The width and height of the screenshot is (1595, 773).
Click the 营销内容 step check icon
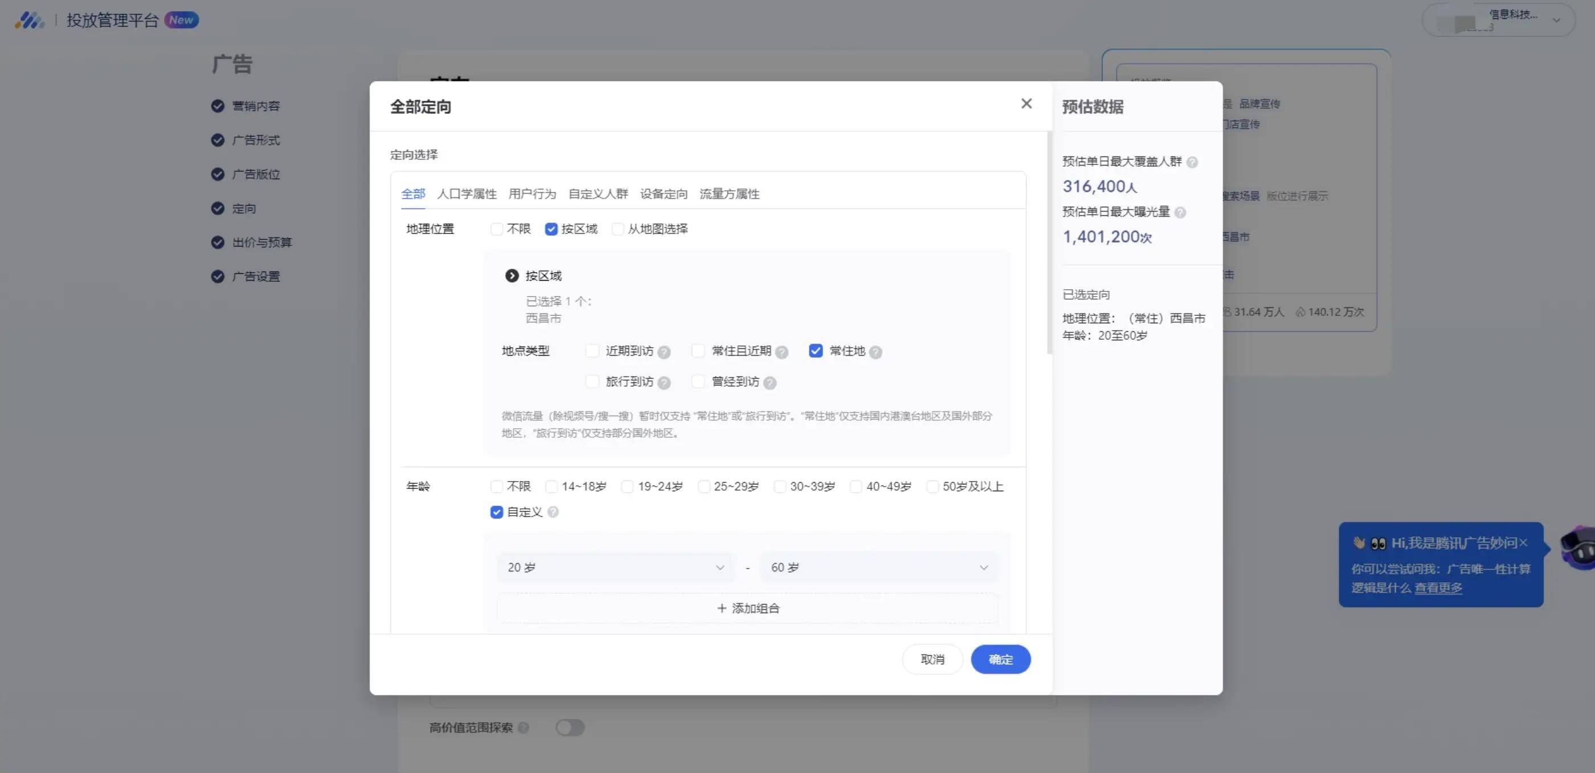pyautogui.click(x=218, y=106)
